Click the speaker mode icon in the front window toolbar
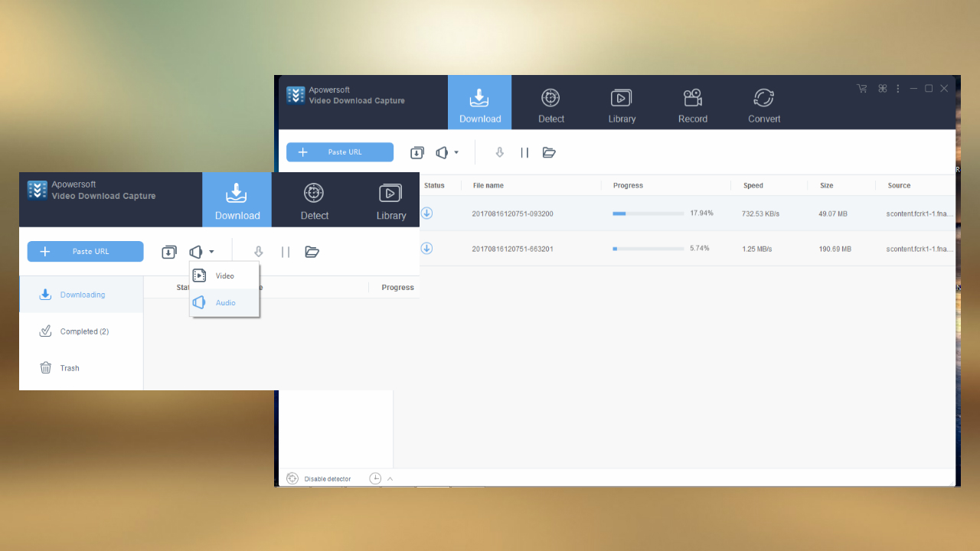The width and height of the screenshot is (980, 551). (x=196, y=252)
